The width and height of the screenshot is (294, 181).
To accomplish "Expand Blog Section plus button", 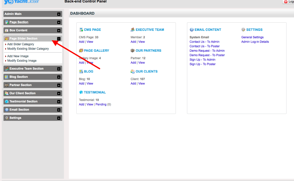I will point(59,77).
